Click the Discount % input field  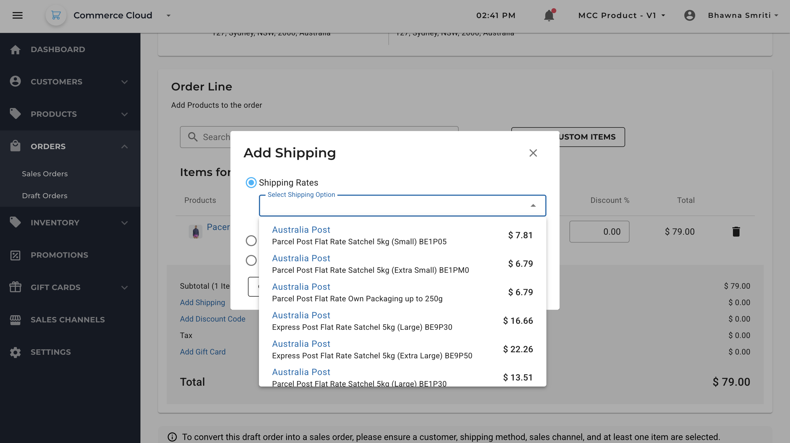(x=599, y=231)
